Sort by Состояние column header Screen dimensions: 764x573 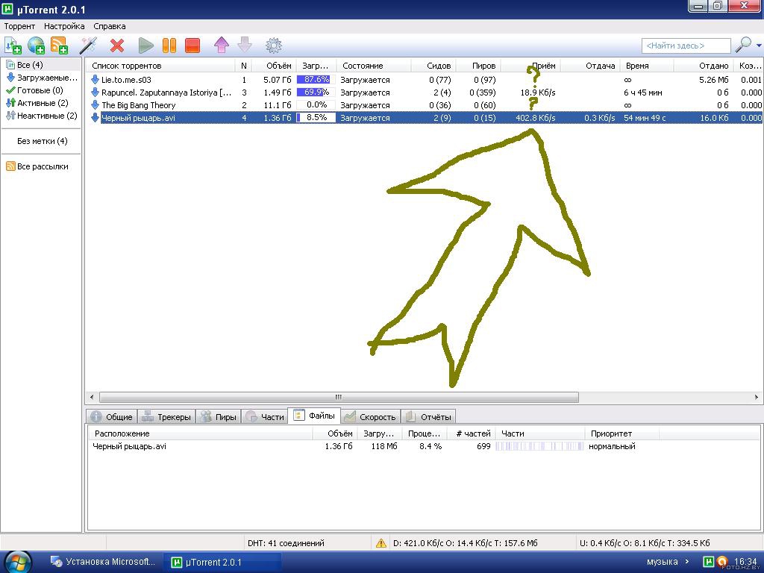374,66
